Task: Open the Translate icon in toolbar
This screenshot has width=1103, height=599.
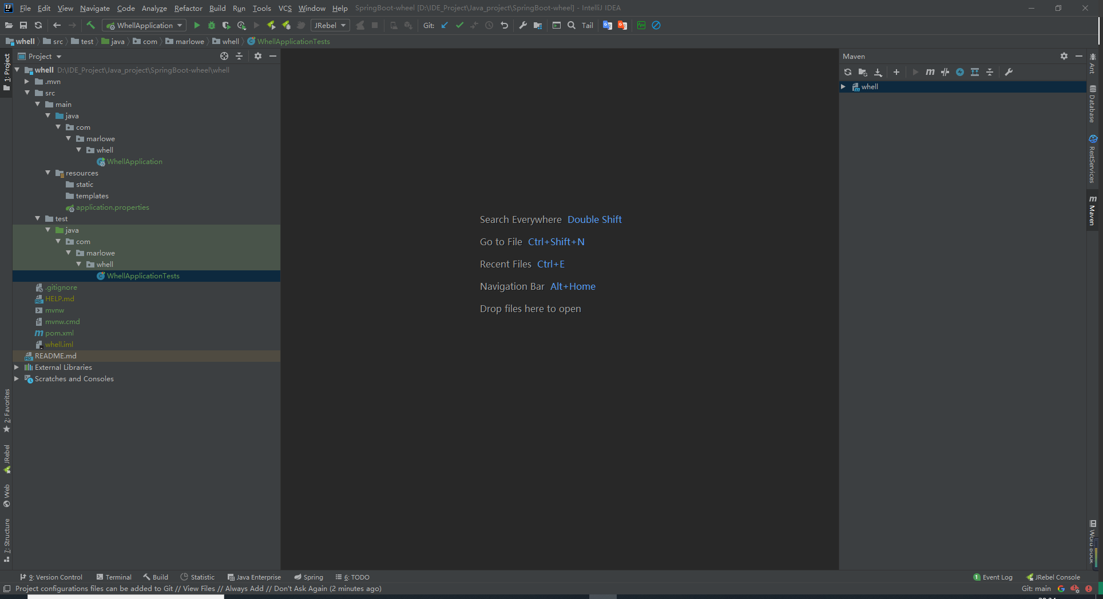Action: point(608,25)
